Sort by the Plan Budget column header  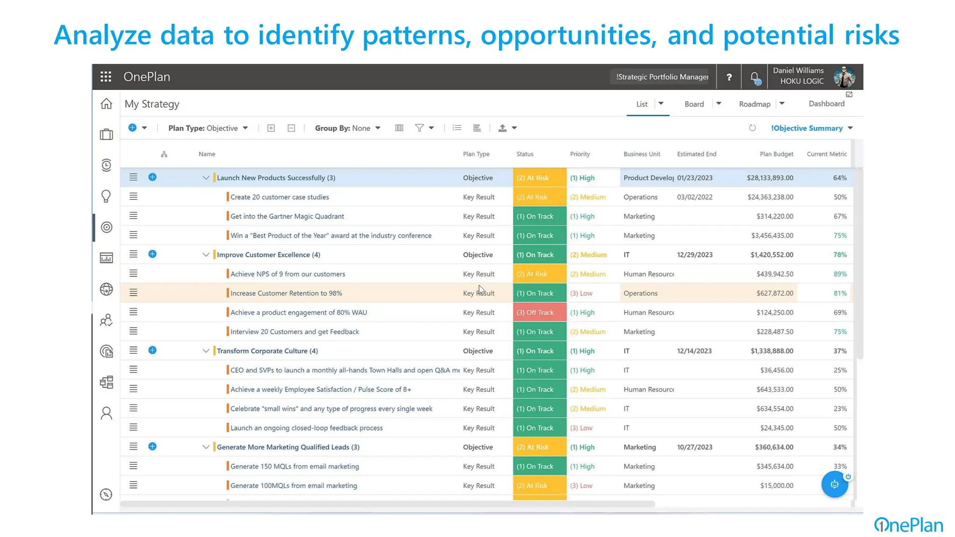pos(776,154)
